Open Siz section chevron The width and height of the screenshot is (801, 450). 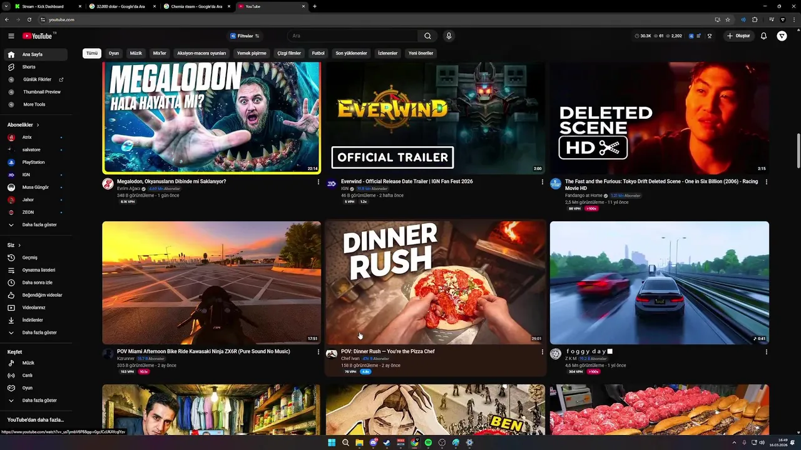tap(19, 245)
